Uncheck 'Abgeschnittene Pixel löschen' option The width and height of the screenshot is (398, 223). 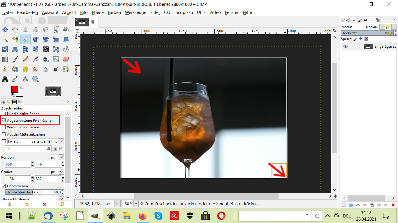coord(4,120)
